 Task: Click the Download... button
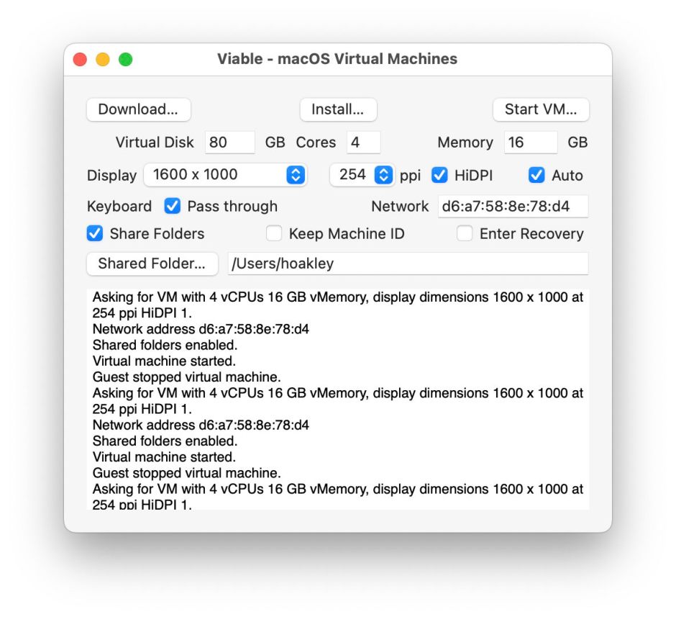click(138, 109)
